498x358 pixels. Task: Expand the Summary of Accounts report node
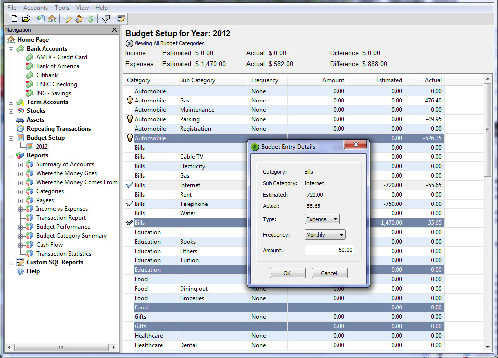[20, 165]
